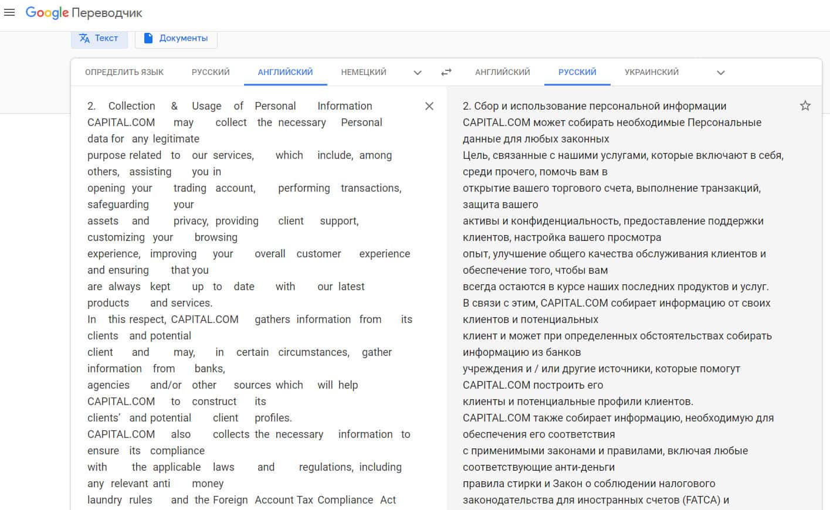Click the Russian translated text output
The height and width of the screenshot is (510, 830).
point(616,270)
